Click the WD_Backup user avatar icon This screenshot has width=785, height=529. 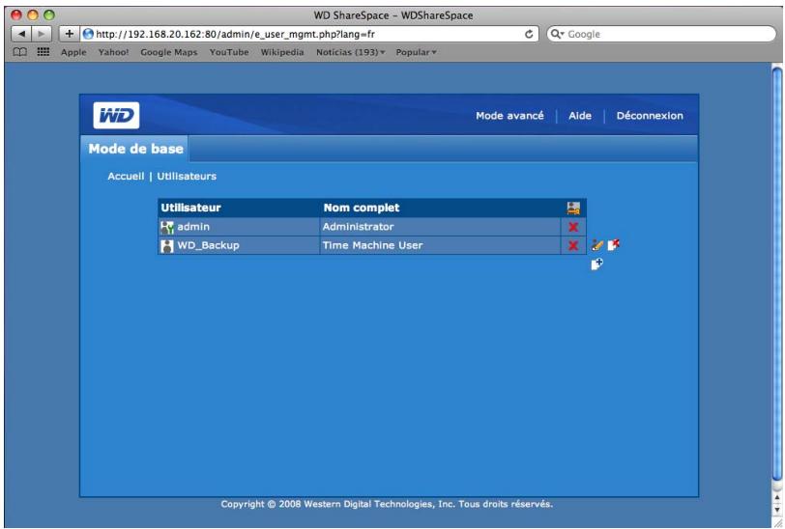point(166,246)
